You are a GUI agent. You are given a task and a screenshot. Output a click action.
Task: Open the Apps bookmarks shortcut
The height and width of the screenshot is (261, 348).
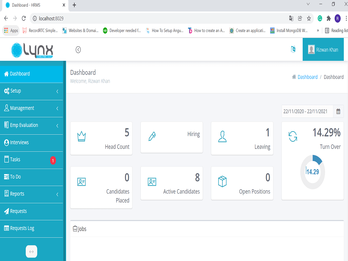pos(11,30)
